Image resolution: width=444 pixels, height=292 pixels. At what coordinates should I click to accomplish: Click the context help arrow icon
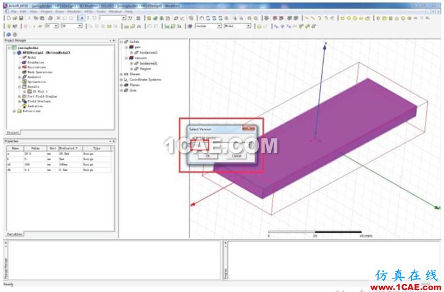(x=15, y=26)
